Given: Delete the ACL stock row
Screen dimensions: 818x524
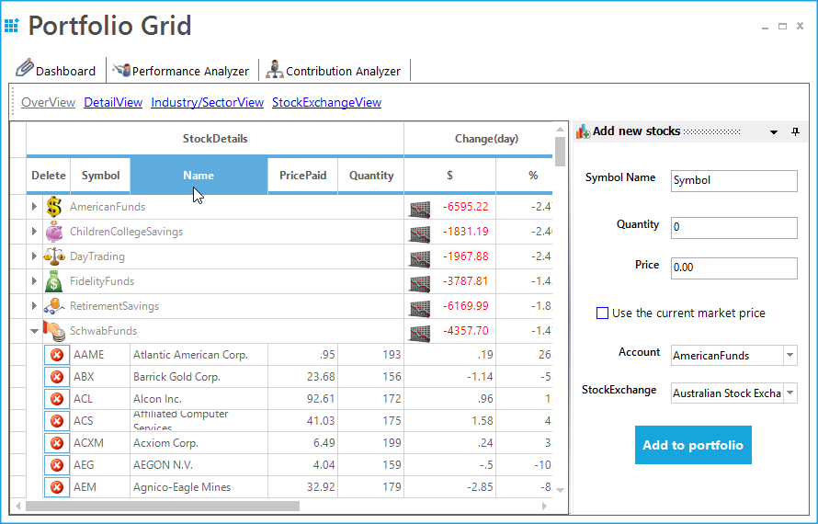Looking at the screenshot, I should coord(57,399).
